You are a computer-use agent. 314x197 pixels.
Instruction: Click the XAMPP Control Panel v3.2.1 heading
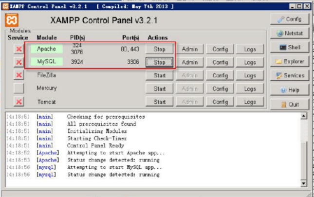(104, 20)
